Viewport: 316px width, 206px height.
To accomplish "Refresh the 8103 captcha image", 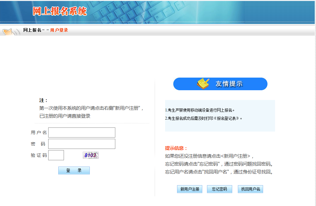I will pyautogui.click(x=90, y=155).
